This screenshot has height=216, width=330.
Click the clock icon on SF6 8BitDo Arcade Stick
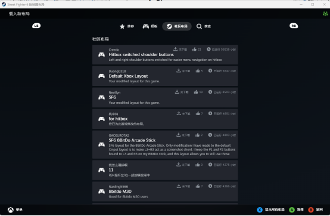point(210,135)
